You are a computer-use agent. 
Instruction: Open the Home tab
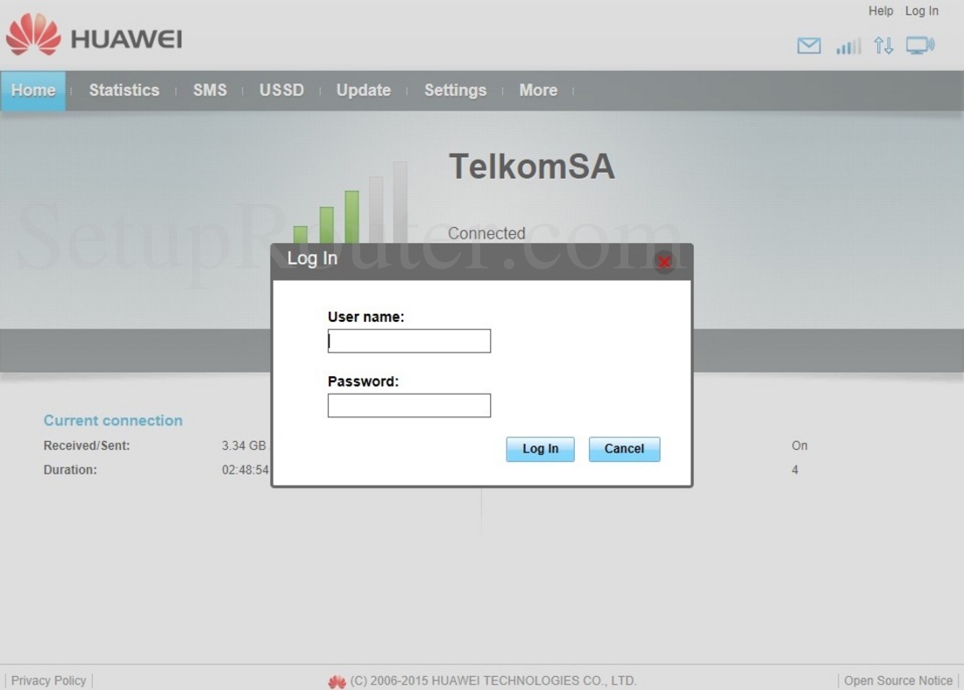pyautogui.click(x=33, y=90)
